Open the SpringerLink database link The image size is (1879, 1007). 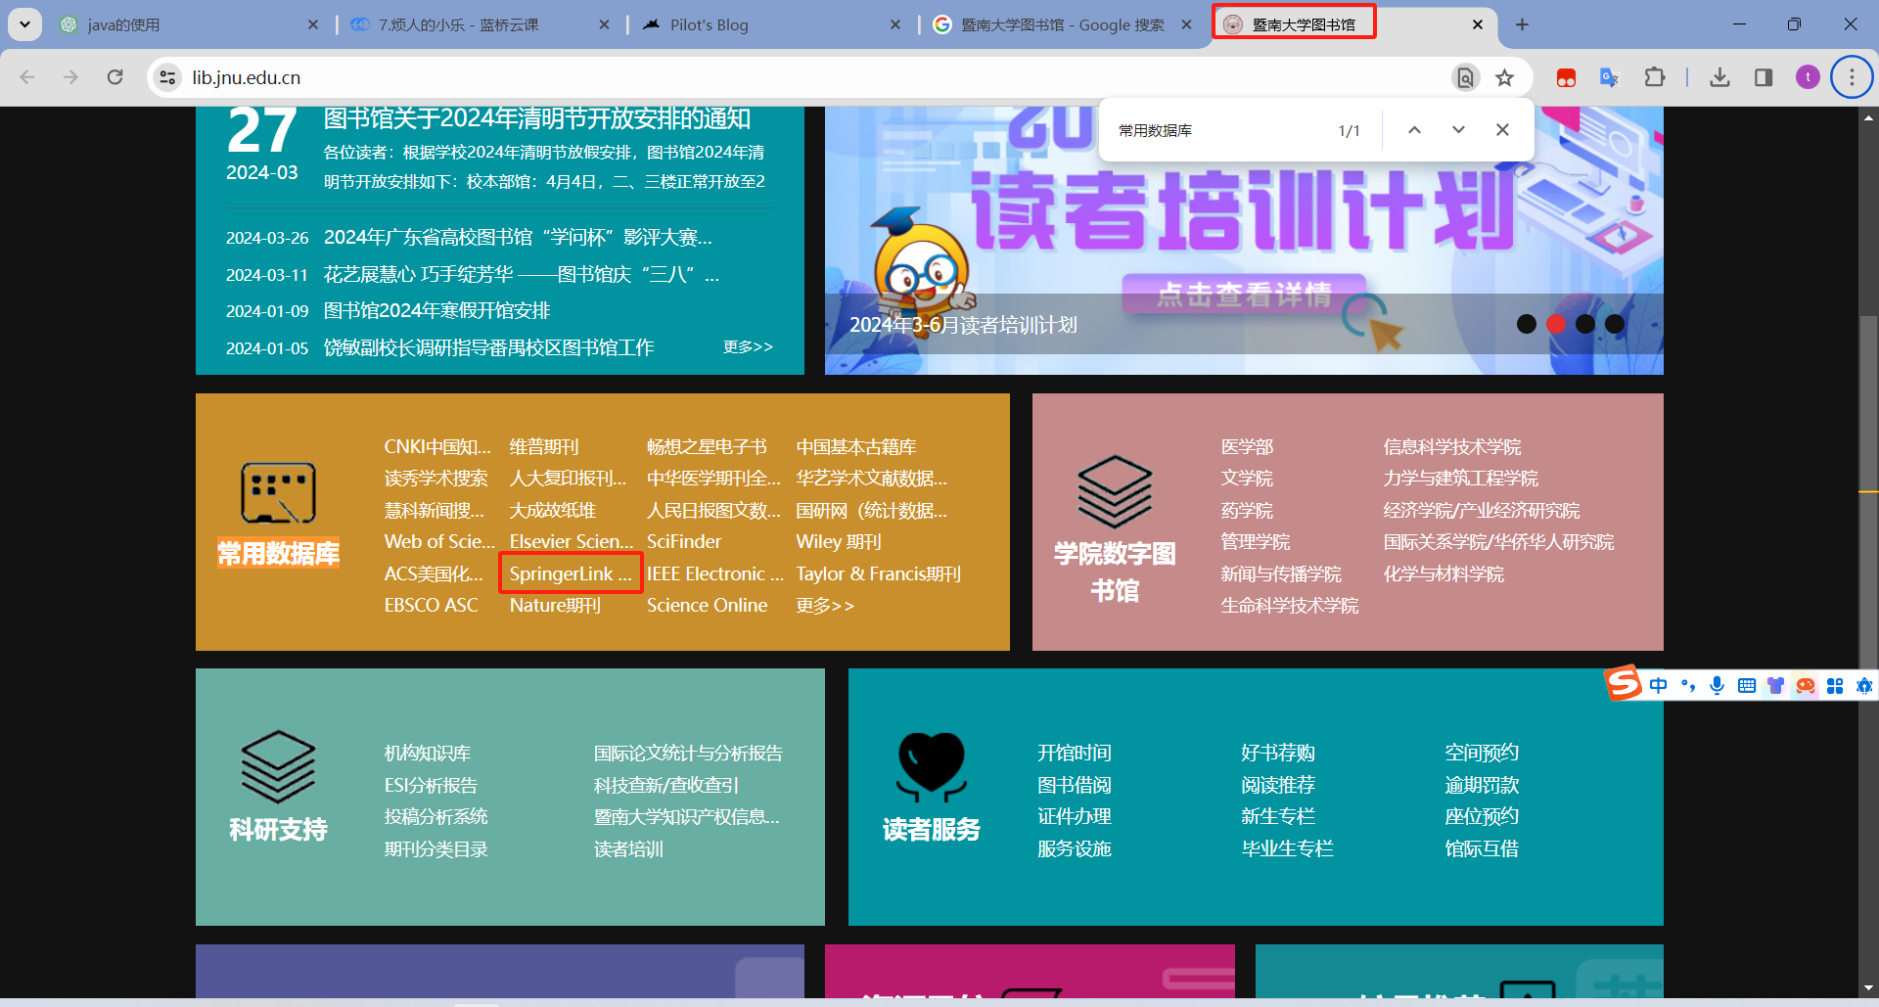tap(571, 573)
